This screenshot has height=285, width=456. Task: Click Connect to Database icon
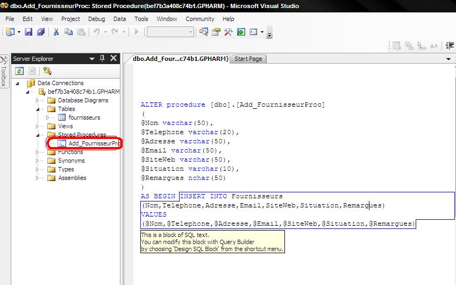tap(47, 71)
